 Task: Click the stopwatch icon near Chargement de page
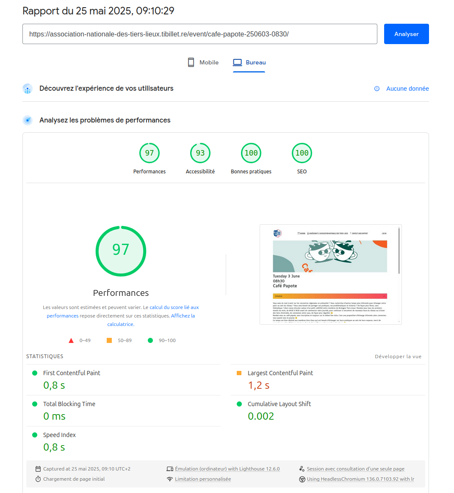38,479
